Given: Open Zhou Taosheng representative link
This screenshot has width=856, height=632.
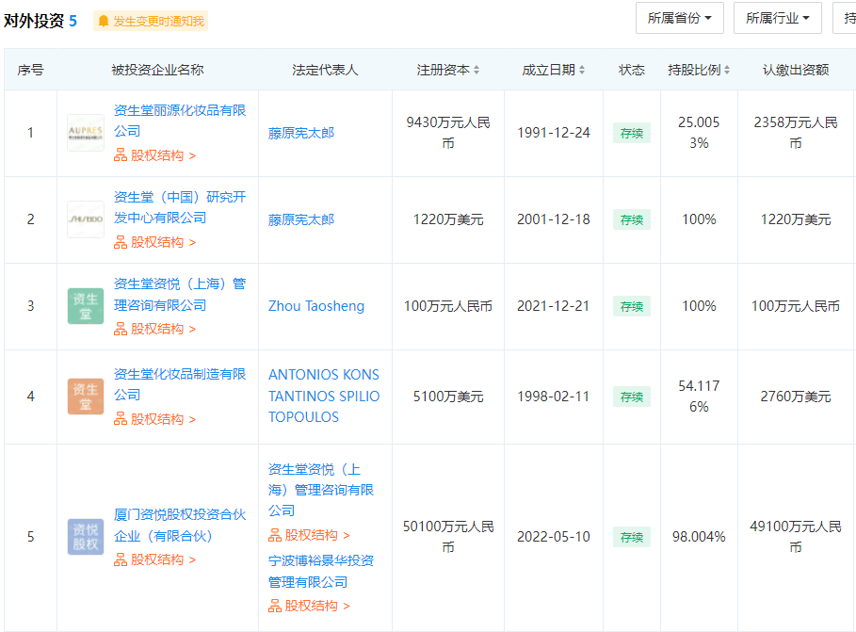Looking at the screenshot, I should [316, 306].
